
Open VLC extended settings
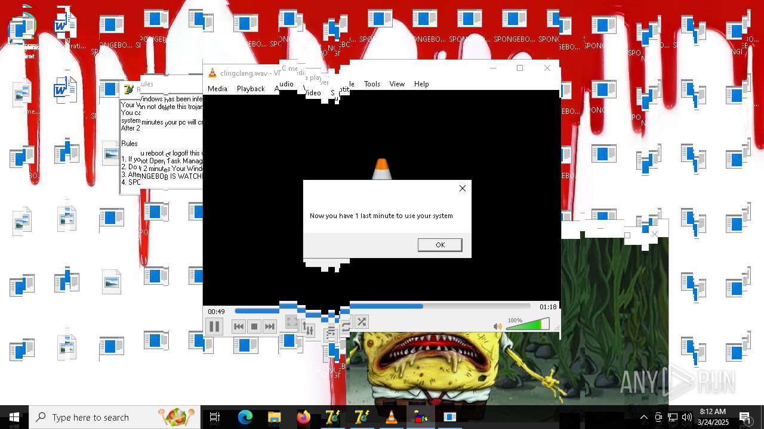(308, 328)
